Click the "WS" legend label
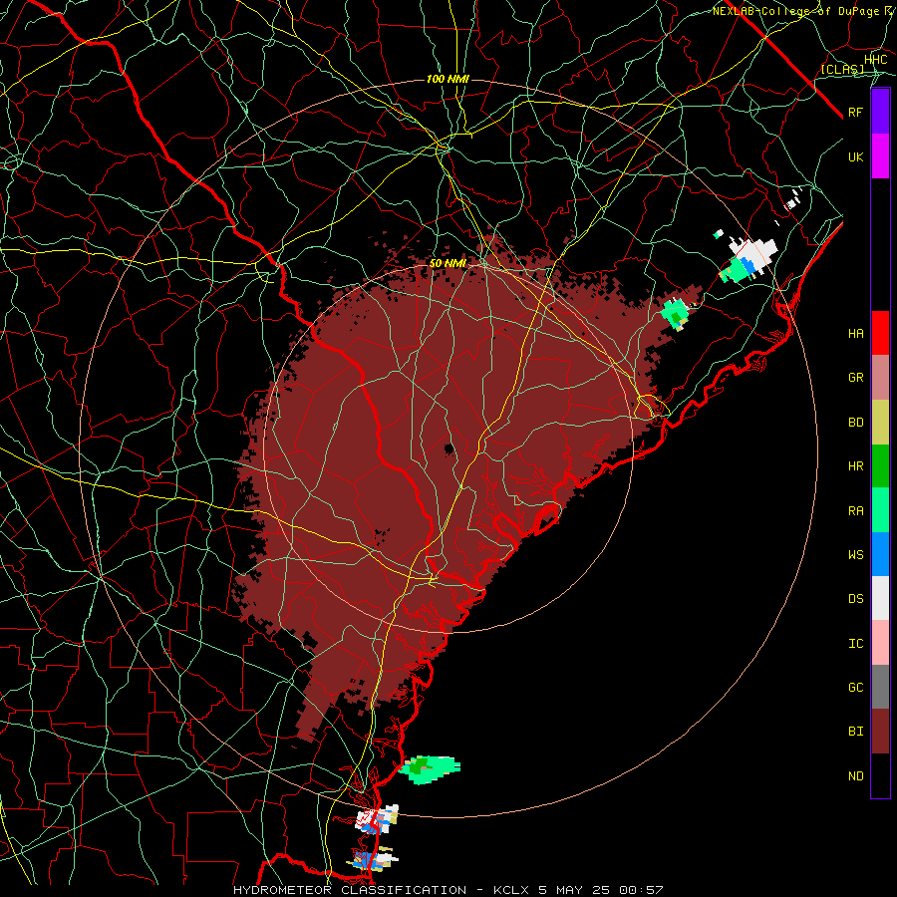This screenshot has width=897, height=897. click(x=856, y=554)
